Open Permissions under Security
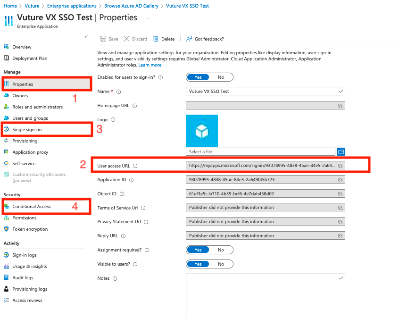The height and width of the screenshot is (318, 399). pos(25,218)
